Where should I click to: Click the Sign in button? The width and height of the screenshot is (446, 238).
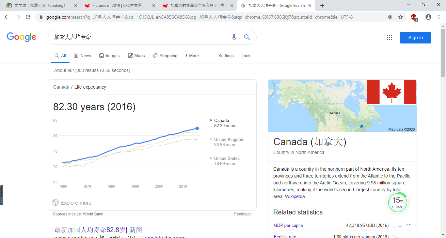click(415, 38)
